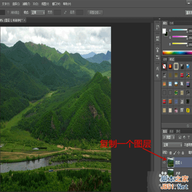The image size is (192, 192).
Task: Apply the green swirl style swatch
Action: pos(176,93)
